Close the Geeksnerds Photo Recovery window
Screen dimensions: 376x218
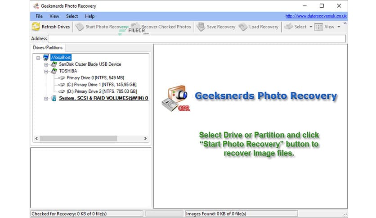pyautogui.click(x=339, y=6)
